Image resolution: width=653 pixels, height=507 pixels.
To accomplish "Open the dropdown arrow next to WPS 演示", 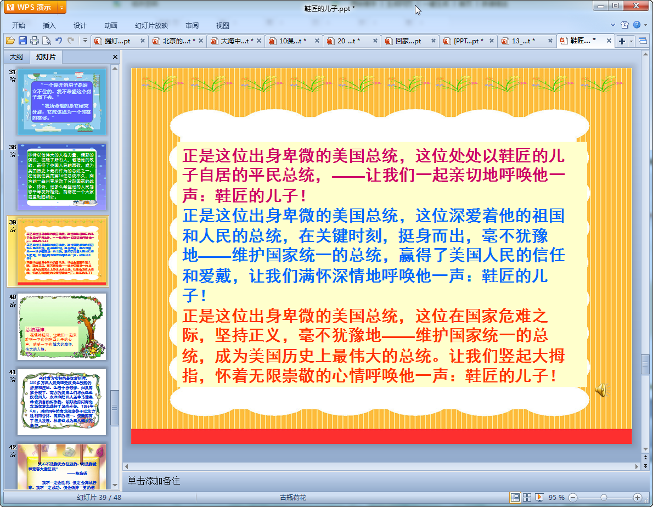I will click(61, 8).
